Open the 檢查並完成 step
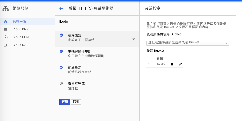 click(97, 86)
